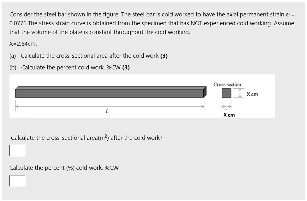The image size is (307, 201).
Task: Click the label 'X cm' below horizontal arrow
Action: (x=229, y=115)
